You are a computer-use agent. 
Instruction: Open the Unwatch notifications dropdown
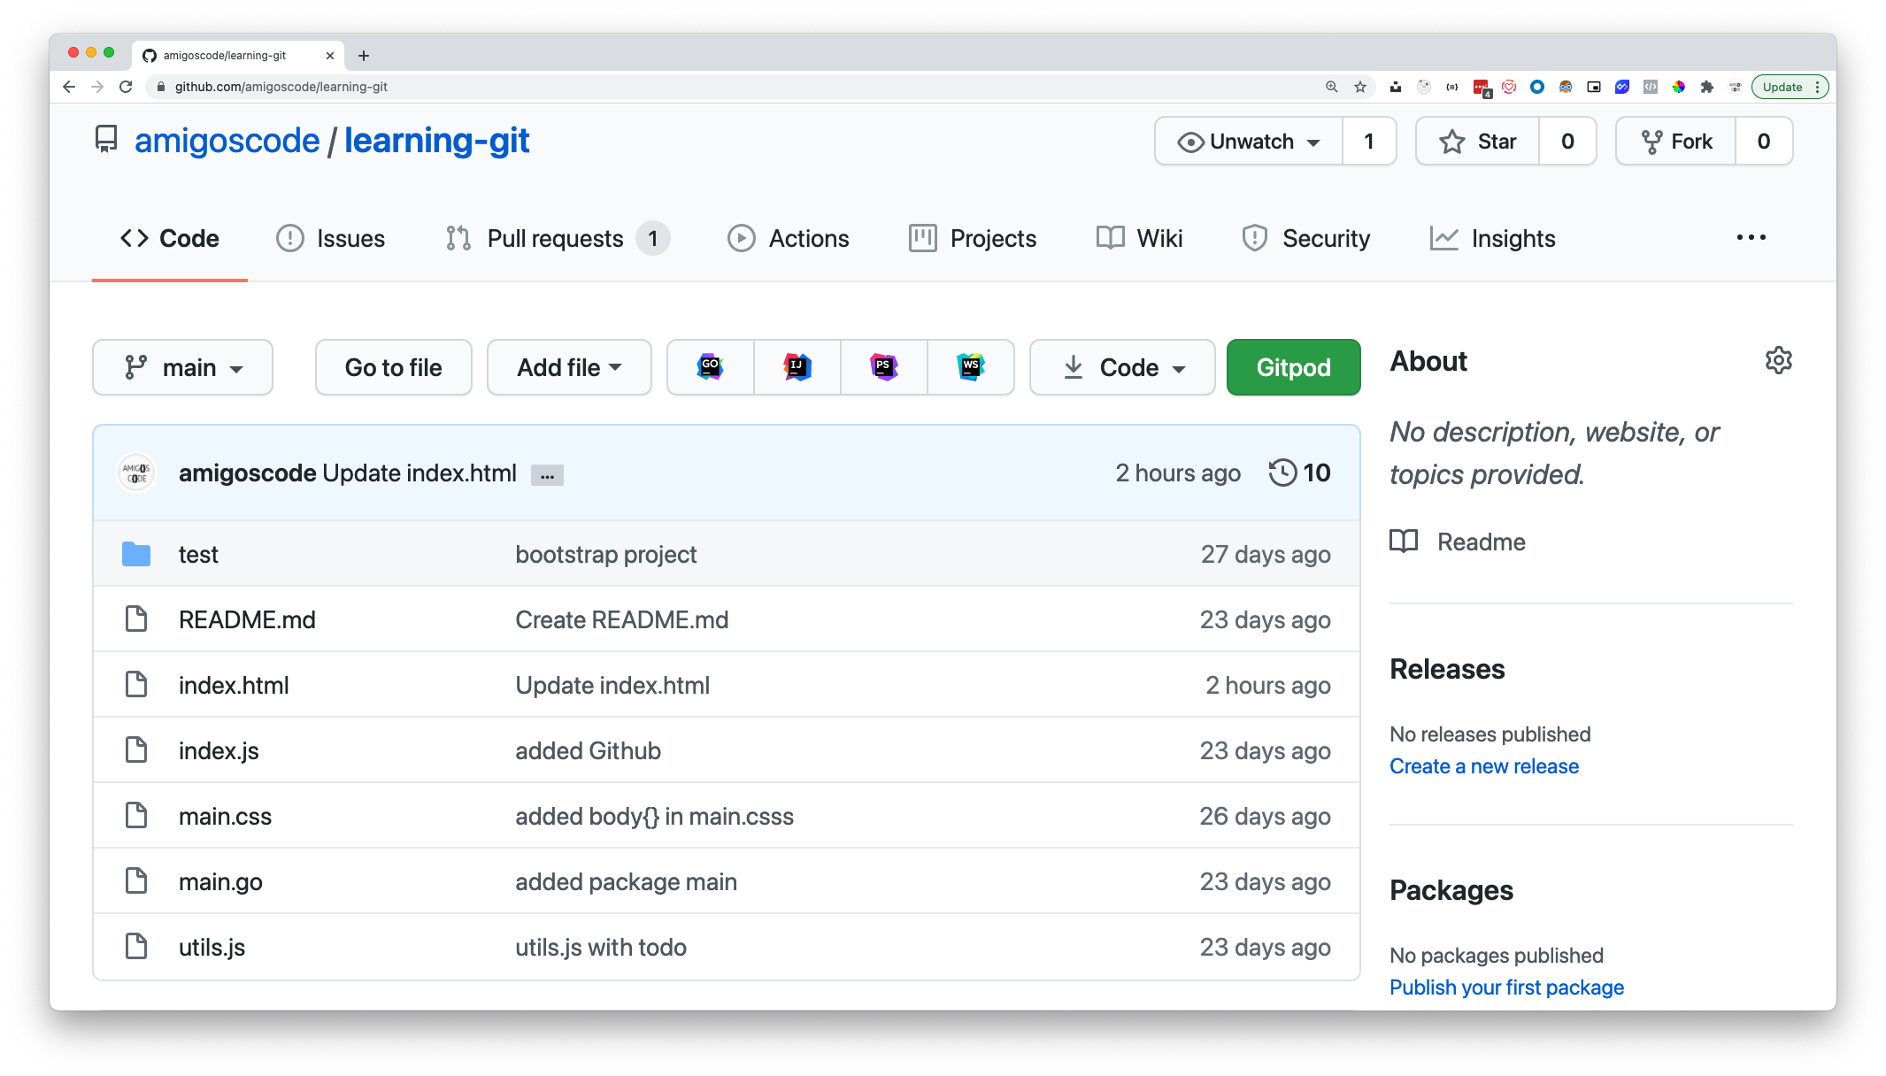click(x=1249, y=141)
